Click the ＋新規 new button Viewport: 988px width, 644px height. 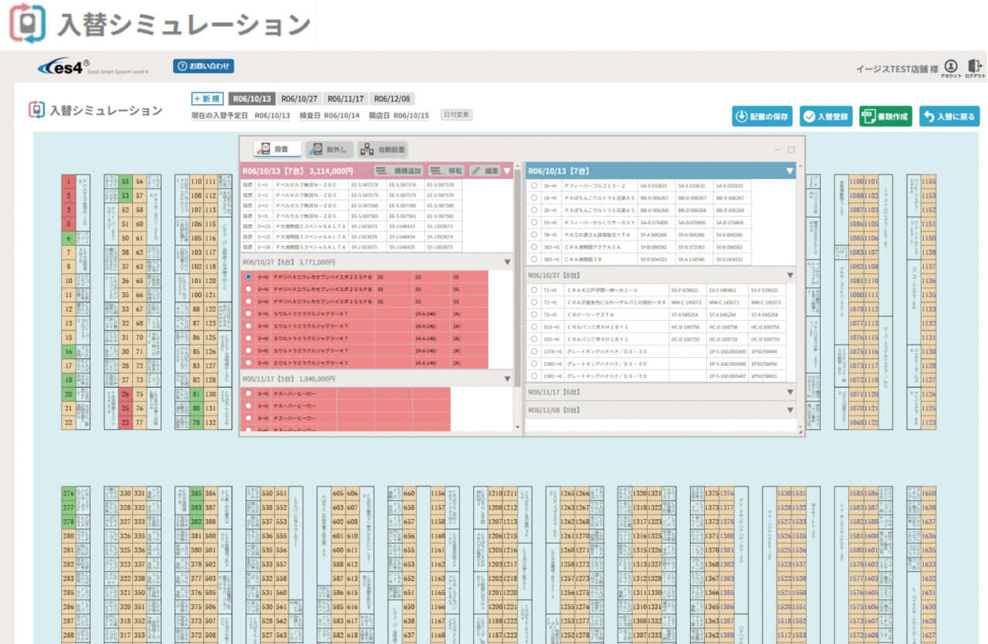[x=208, y=99]
